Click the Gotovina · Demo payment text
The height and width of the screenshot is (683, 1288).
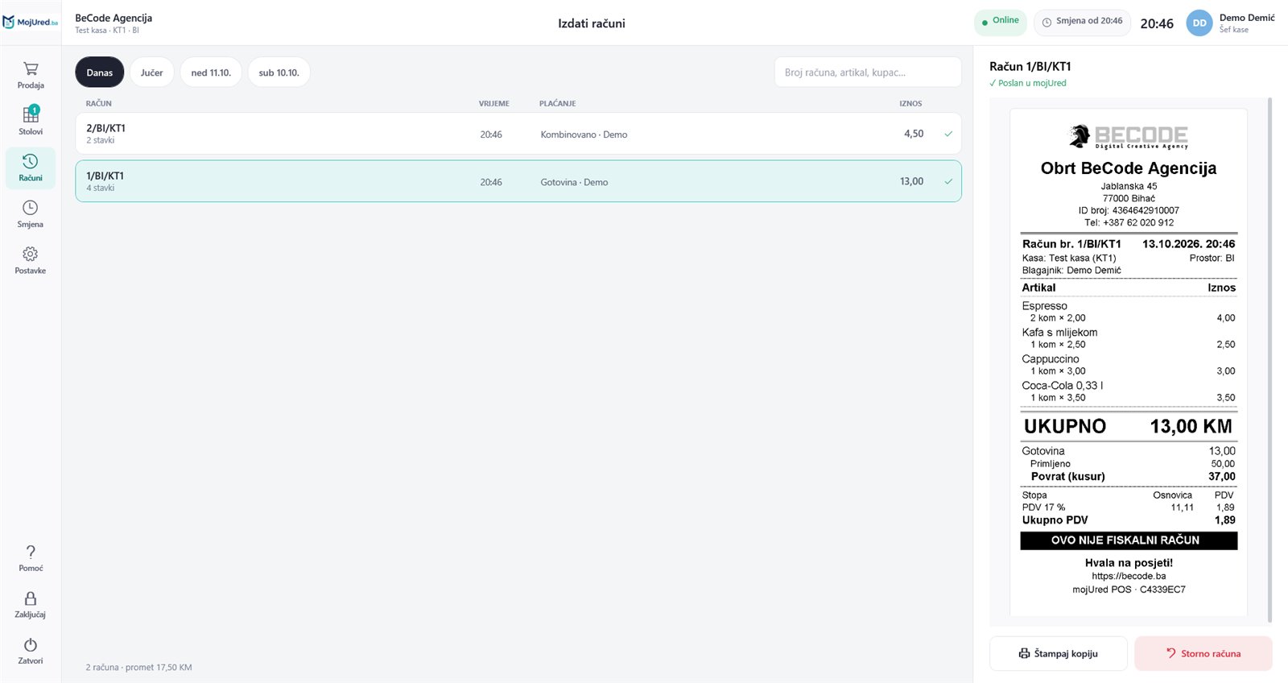574,183
